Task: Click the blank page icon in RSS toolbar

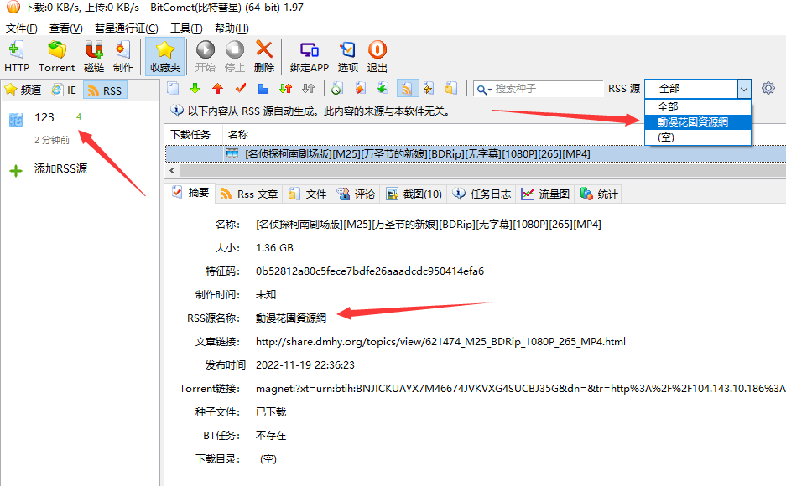Action: pyautogui.click(x=173, y=89)
